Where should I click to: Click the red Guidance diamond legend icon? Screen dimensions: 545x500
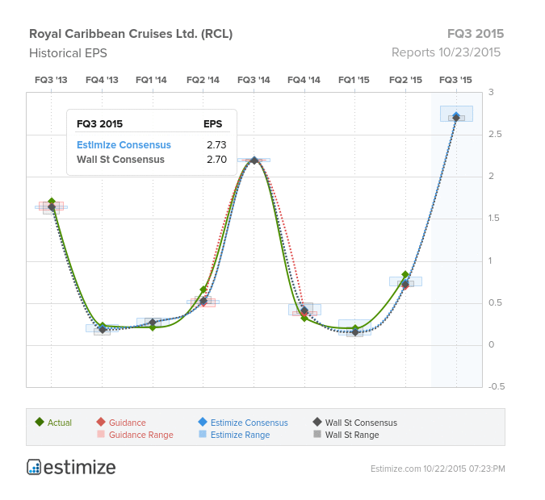(101, 422)
